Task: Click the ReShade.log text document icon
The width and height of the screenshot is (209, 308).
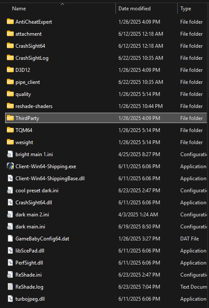Action: click(x=10, y=286)
